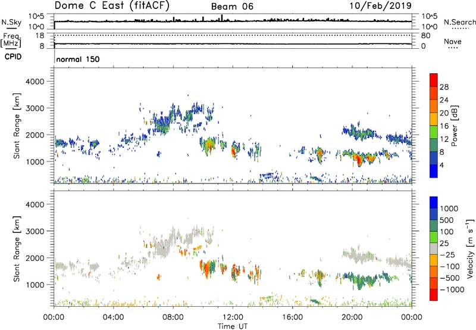The image size is (476, 330).
Task: Click the '24' power color bar label
Action: [444, 100]
